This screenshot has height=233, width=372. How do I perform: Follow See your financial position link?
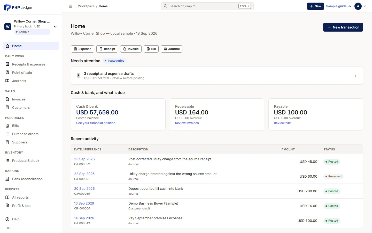pos(96,123)
